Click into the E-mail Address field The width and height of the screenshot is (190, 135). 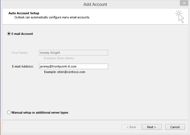click(74, 66)
